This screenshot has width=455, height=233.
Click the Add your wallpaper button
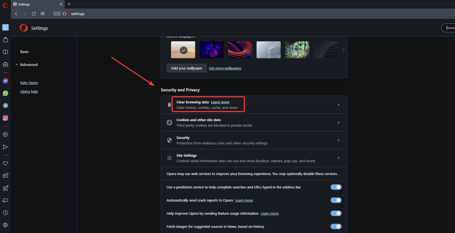pyautogui.click(x=187, y=68)
